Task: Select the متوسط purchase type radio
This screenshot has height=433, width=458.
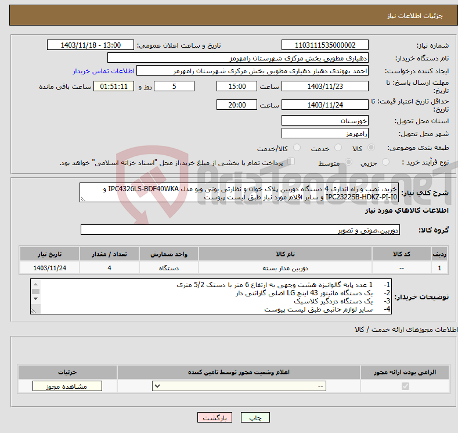Action: tap(348, 162)
